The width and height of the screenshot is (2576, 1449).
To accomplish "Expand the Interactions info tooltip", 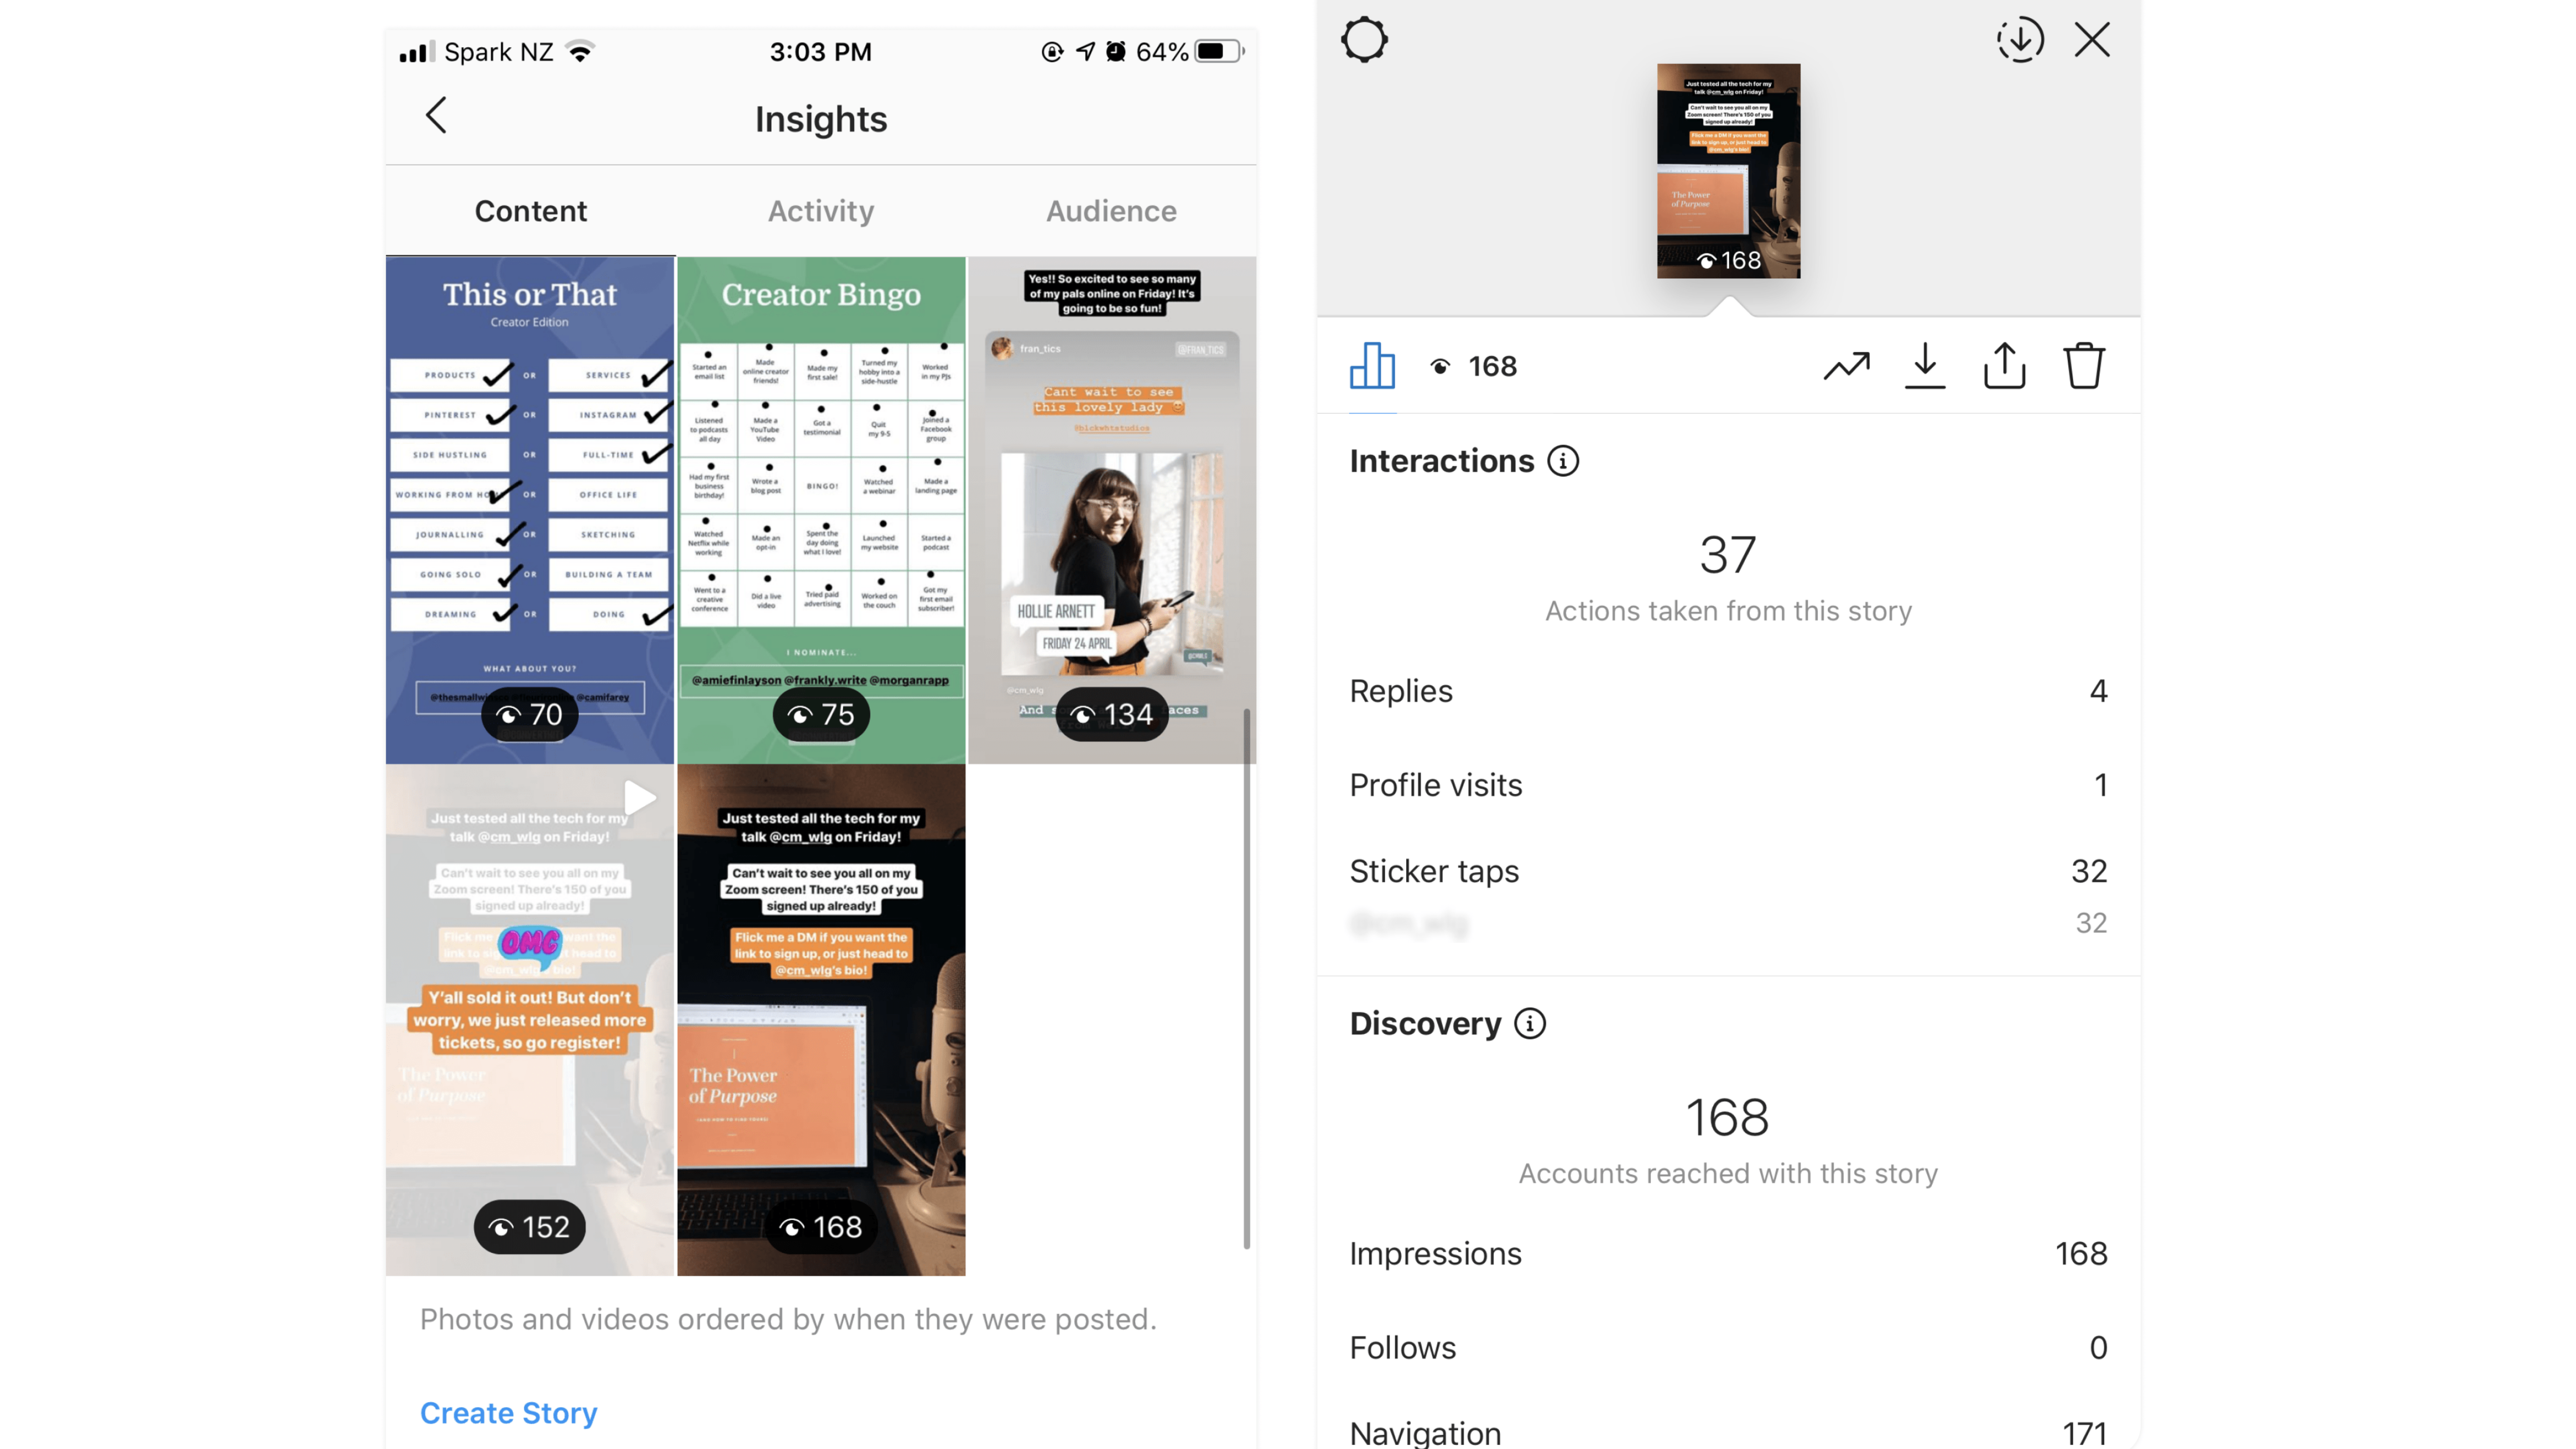I will pos(1564,462).
